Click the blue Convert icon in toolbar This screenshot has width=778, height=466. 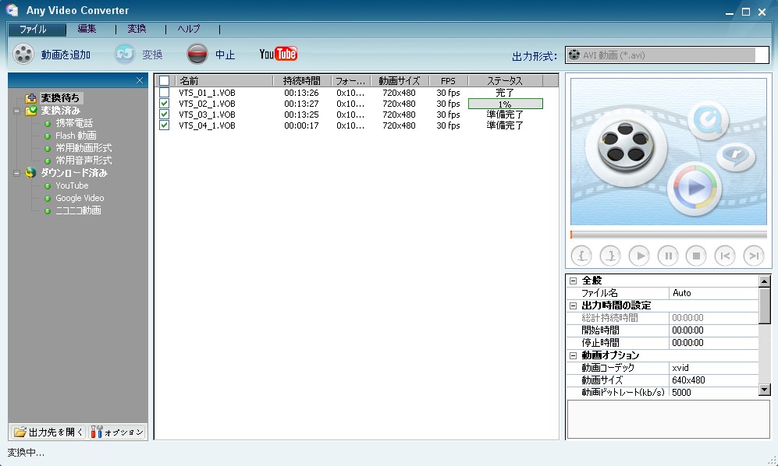click(x=125, y=54)
